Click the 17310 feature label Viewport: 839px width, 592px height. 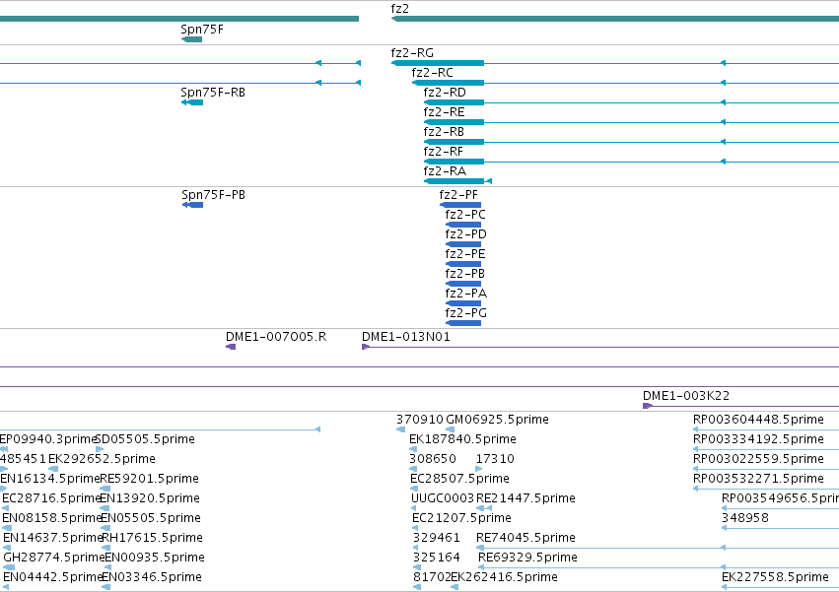pyautogui.click(x=495, y=459)
